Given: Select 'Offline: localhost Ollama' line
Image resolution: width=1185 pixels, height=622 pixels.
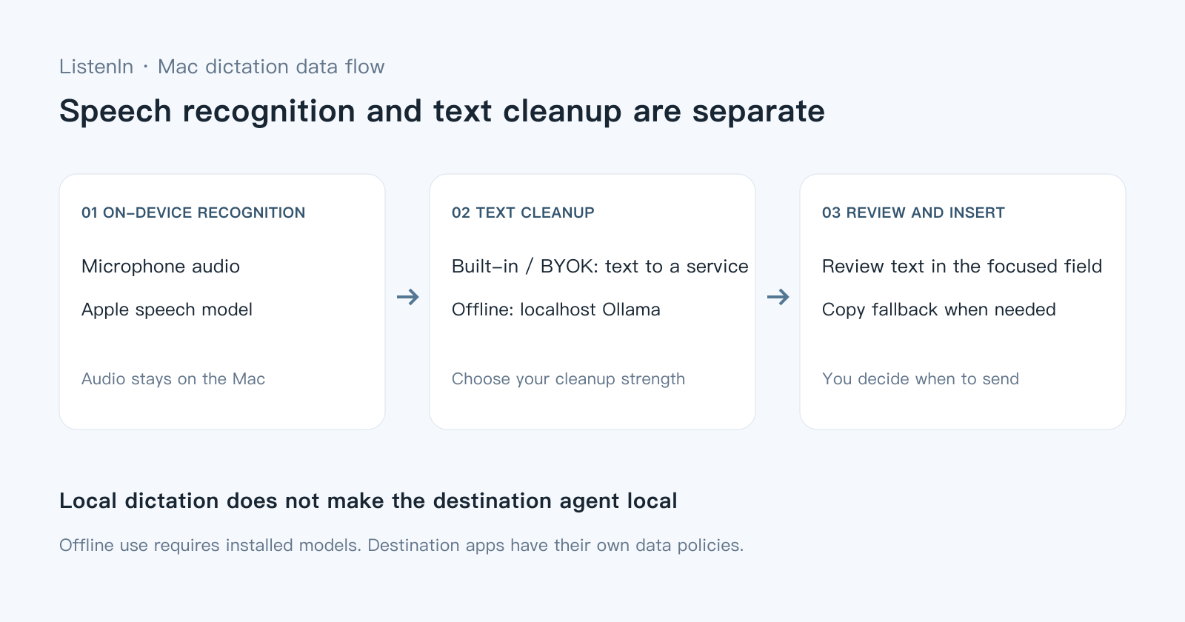Looking at the screenshot, I should (x=556, y=310).
